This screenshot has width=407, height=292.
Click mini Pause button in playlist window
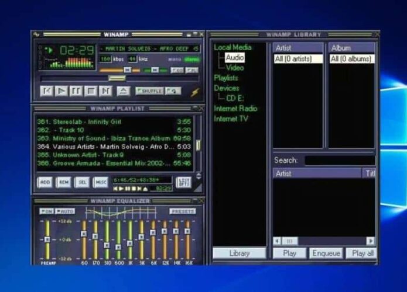click(128, 189)
